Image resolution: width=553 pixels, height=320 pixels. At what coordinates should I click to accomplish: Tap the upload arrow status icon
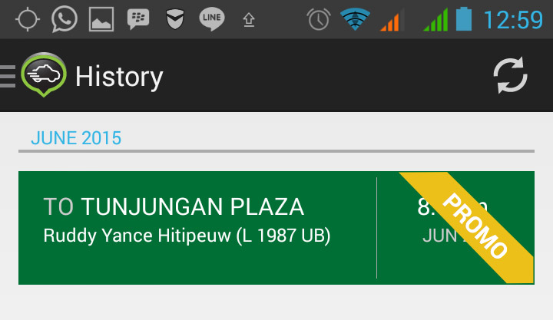pyautogui.click(x=249, y=20)
